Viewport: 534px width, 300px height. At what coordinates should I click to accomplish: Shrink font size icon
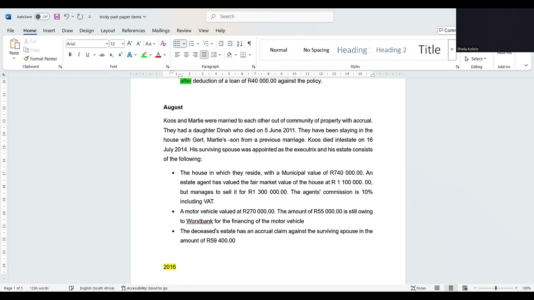[138, 44]
